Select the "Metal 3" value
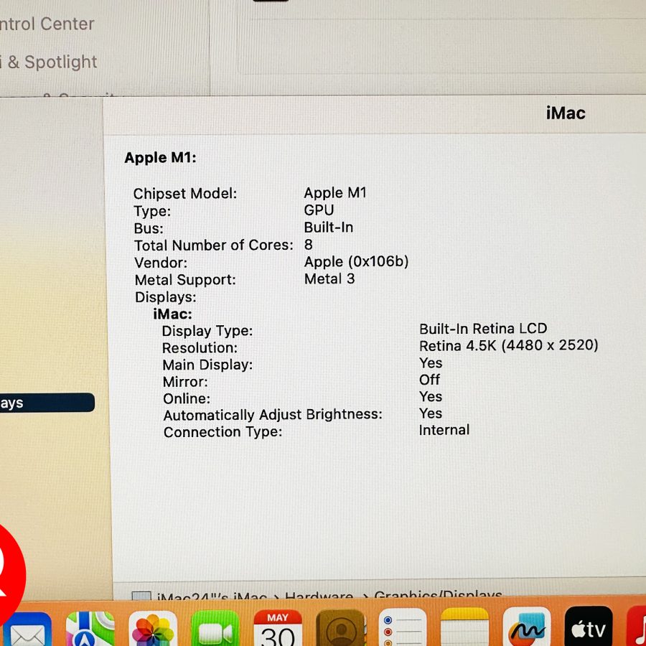The width and height of the screenshot is (646, 646). pyautogui.click(x=329, y=279)
